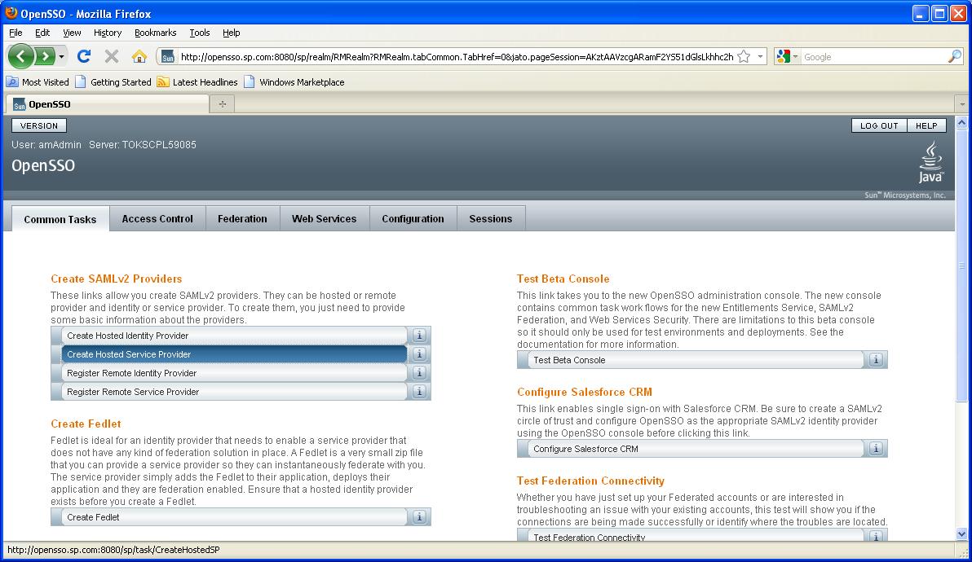Bookmark this page with the star icon

pyautogui.click(x=744, y=57)
